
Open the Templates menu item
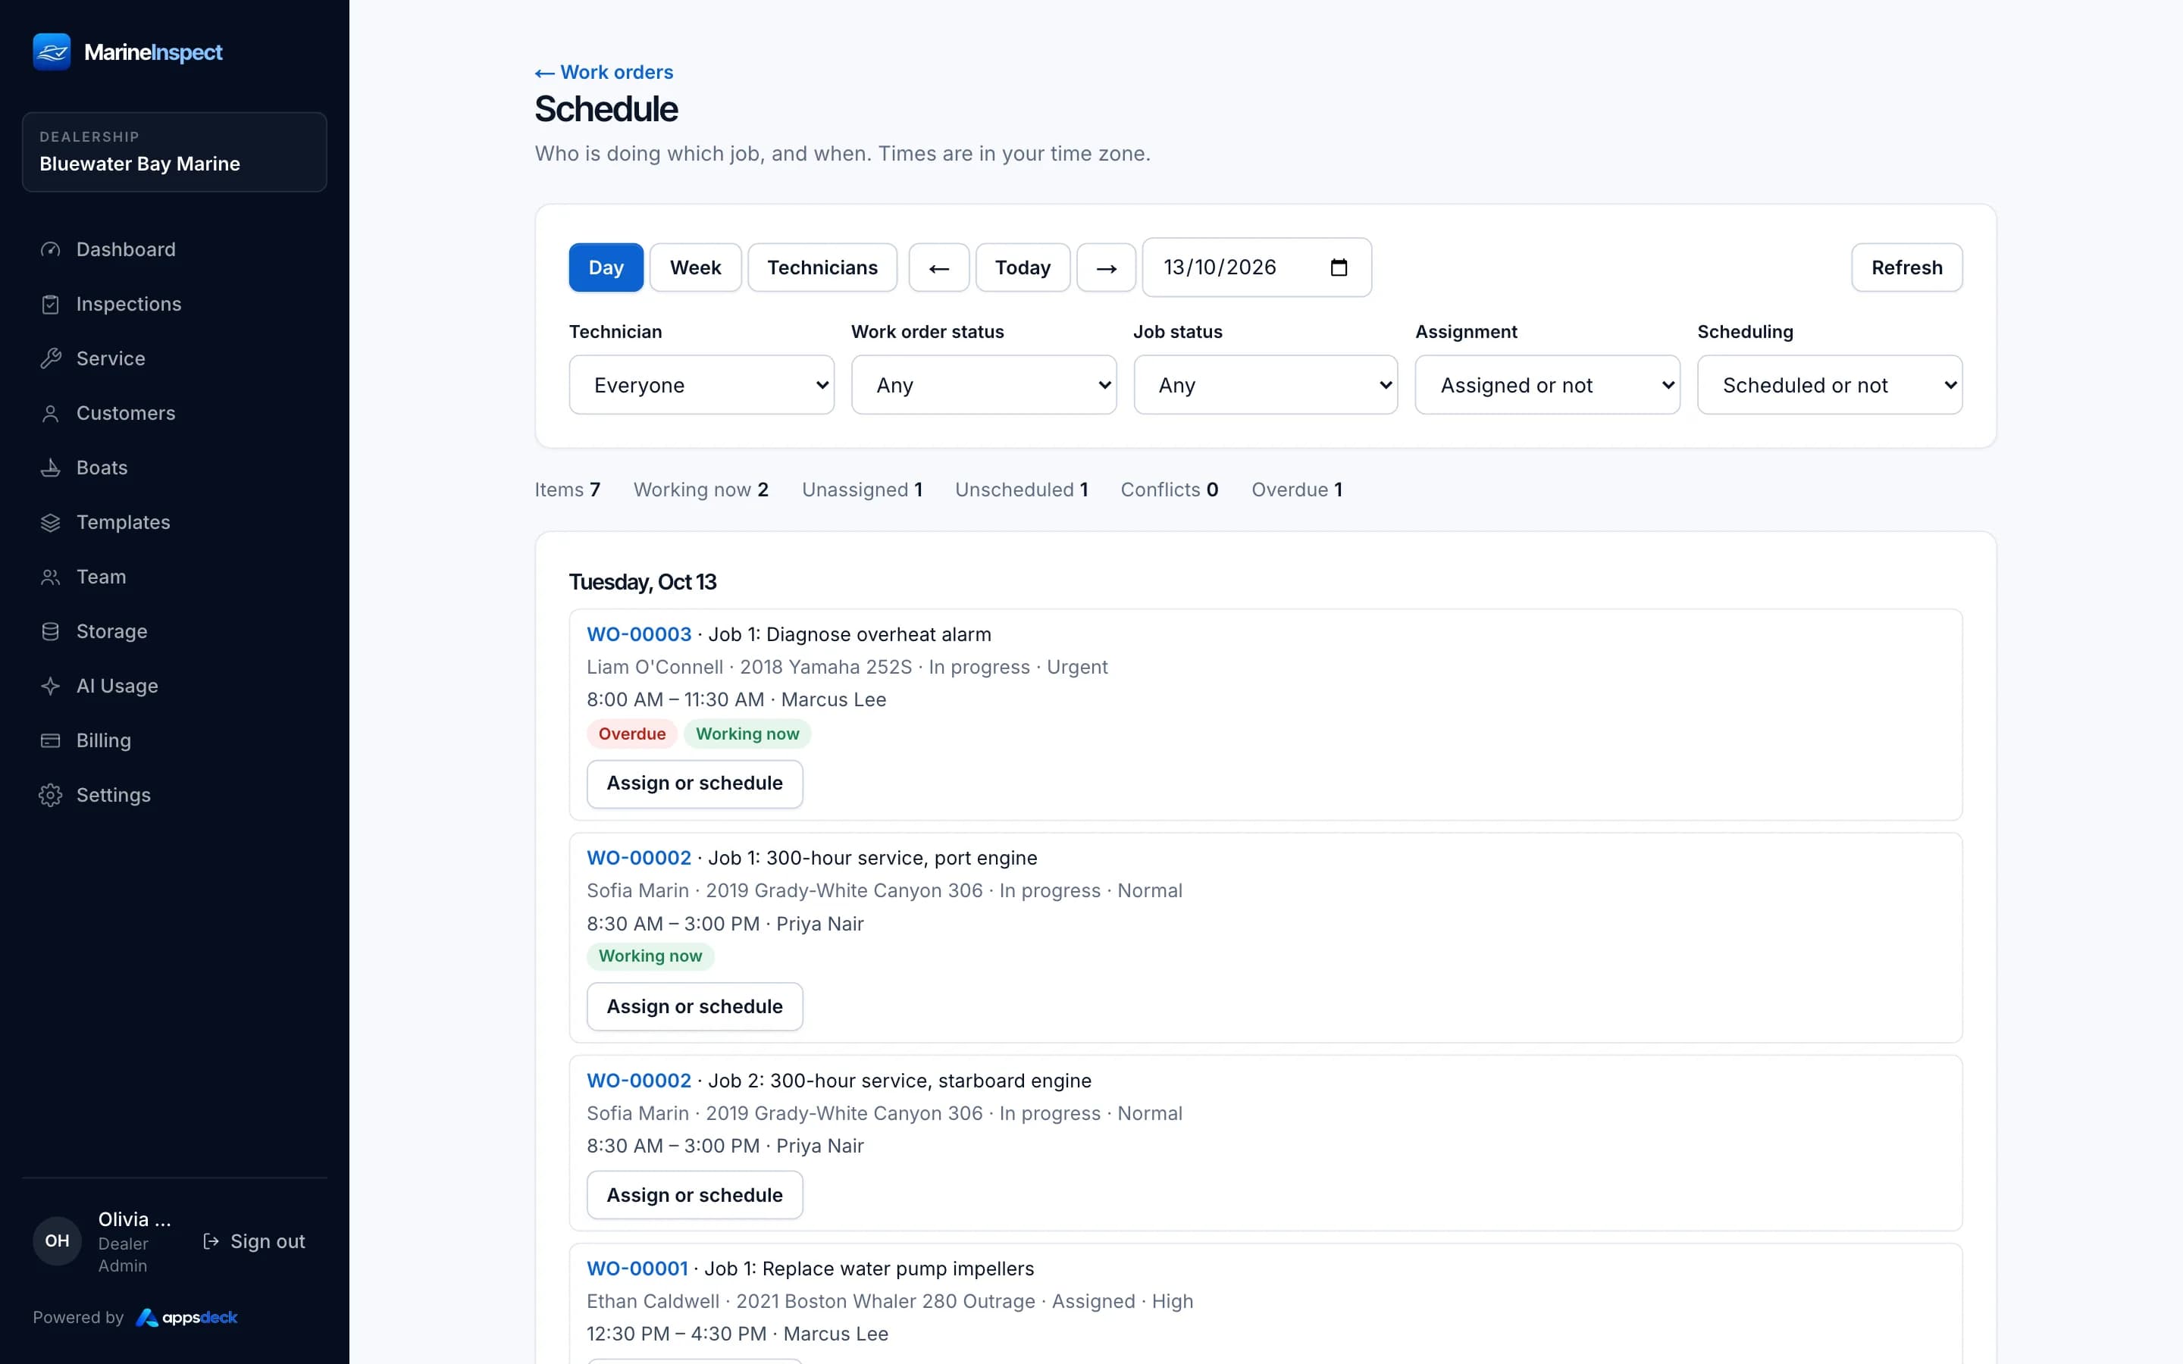[x=174, y=522]
